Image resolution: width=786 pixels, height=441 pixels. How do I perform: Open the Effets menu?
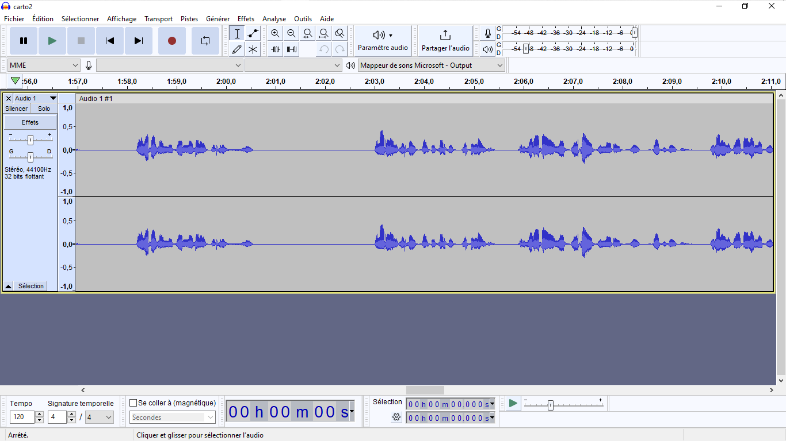point(246,19)
